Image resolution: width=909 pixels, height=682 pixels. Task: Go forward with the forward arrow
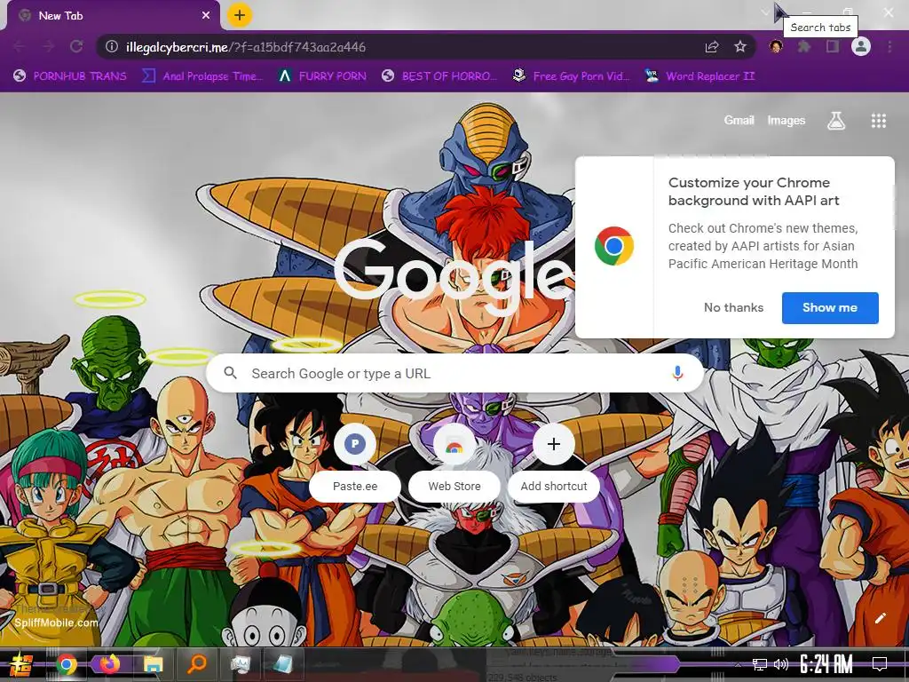(x=48, y=46)
